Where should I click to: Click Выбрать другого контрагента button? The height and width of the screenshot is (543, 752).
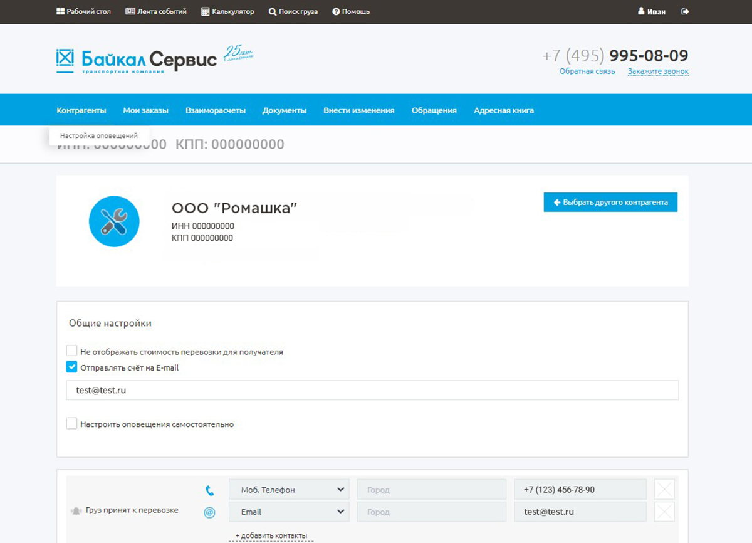610,202
